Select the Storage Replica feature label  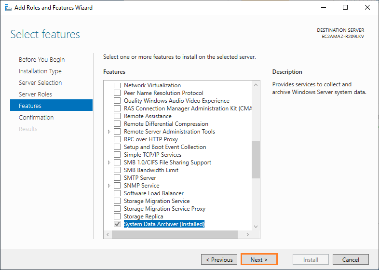point(144,216)
